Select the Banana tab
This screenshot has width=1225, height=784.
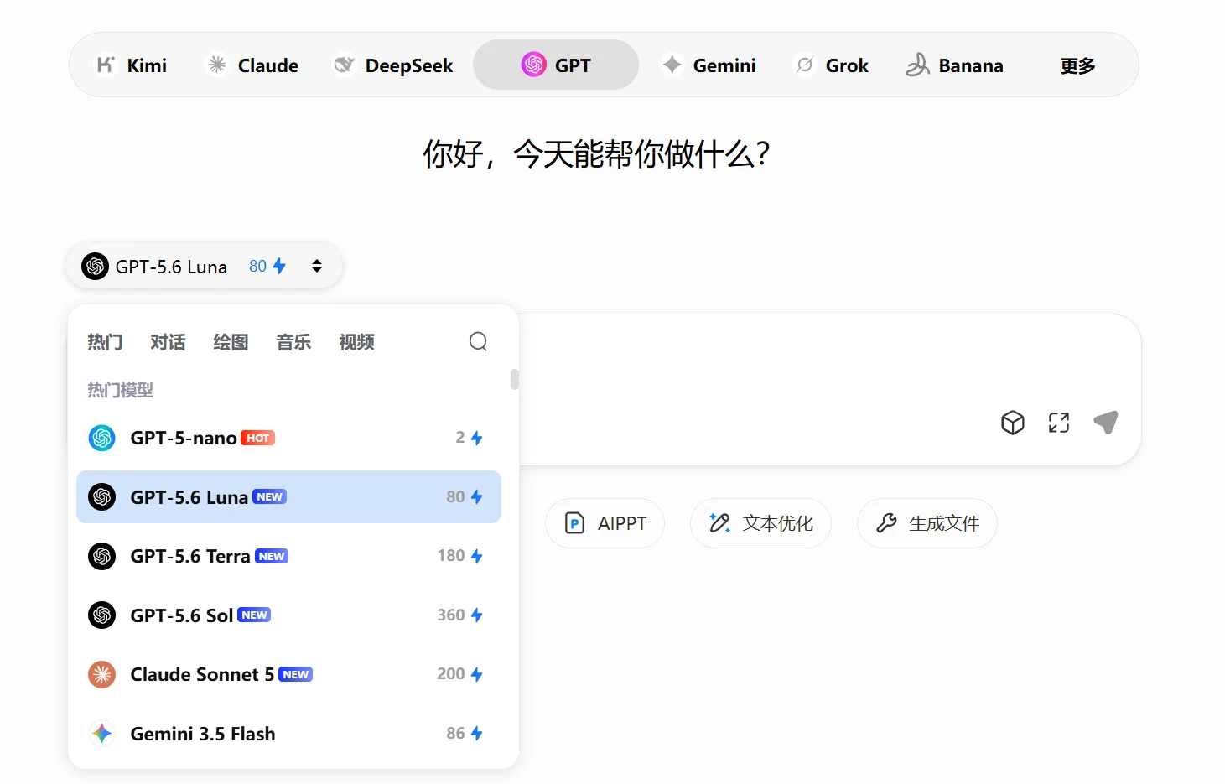954,65
